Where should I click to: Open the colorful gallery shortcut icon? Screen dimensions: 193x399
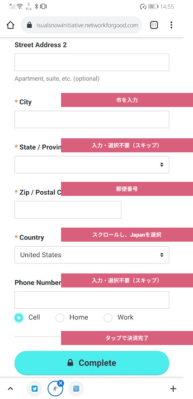click(x=76, y=389)
